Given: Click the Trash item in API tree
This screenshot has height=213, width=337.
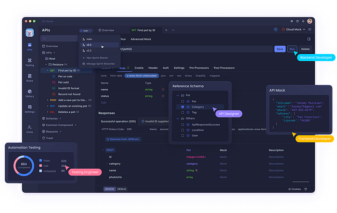Looking at the screenshot, I should coord(48,138).
